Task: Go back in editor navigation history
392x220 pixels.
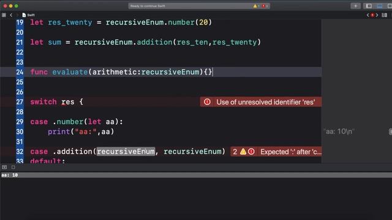Action: point(11,15)
